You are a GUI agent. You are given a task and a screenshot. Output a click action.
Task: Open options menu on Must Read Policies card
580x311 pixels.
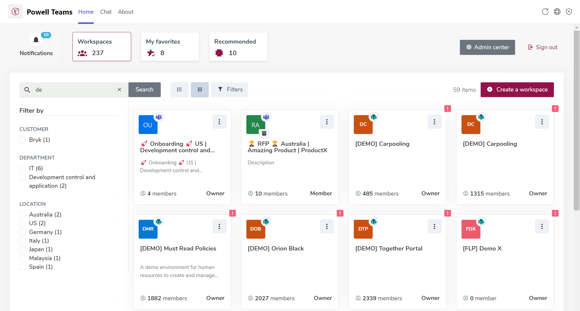[x=219, y=227]
